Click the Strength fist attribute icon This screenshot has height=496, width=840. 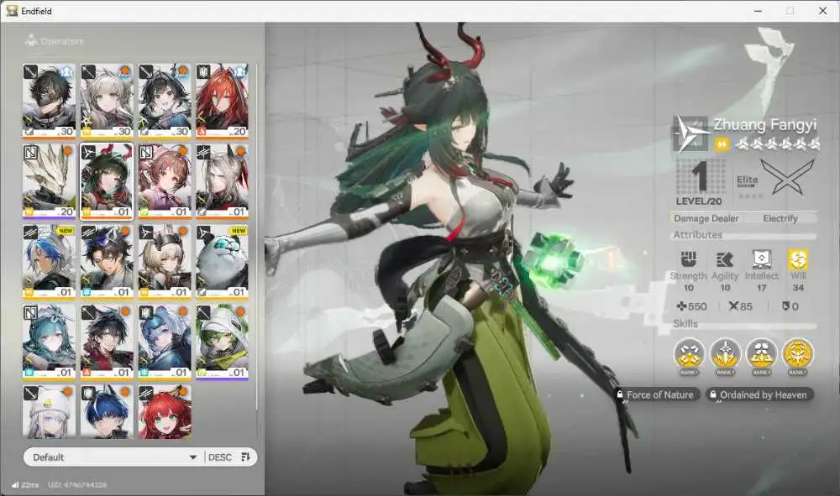pos(689,259)
